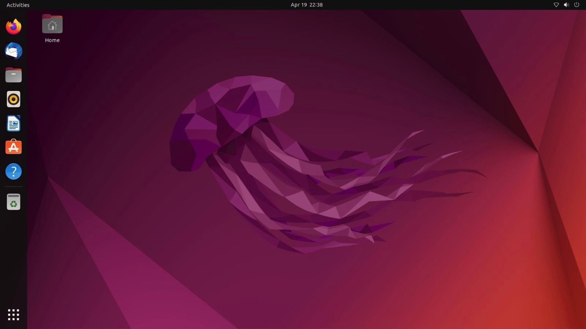Open the Files manager in dock

click(13, 75)
